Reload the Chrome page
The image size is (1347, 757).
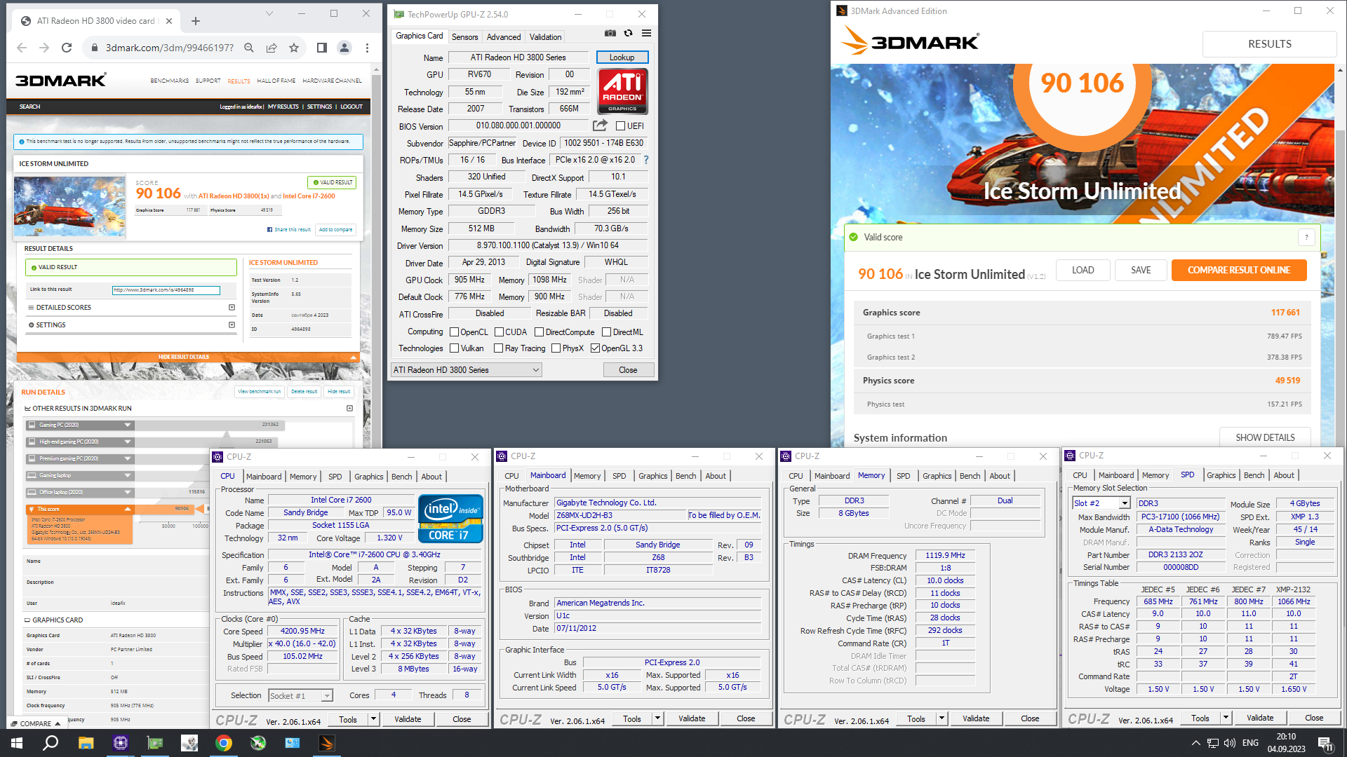pos(67,48)
